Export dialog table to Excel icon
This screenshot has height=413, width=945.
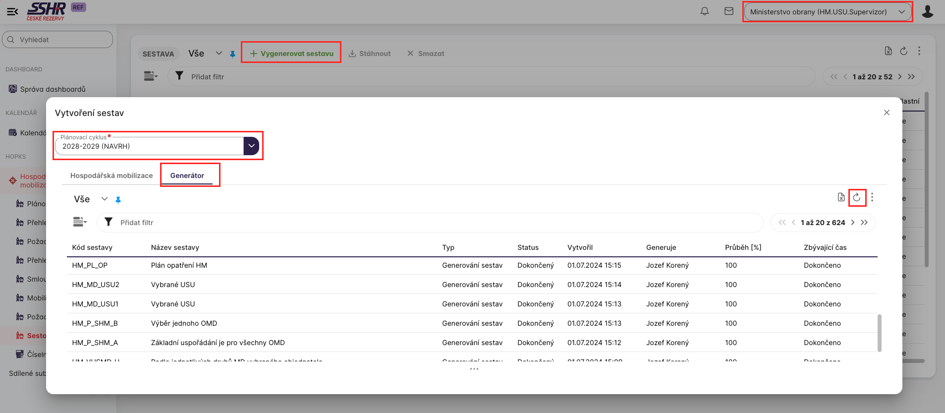[x=841, y=197]
